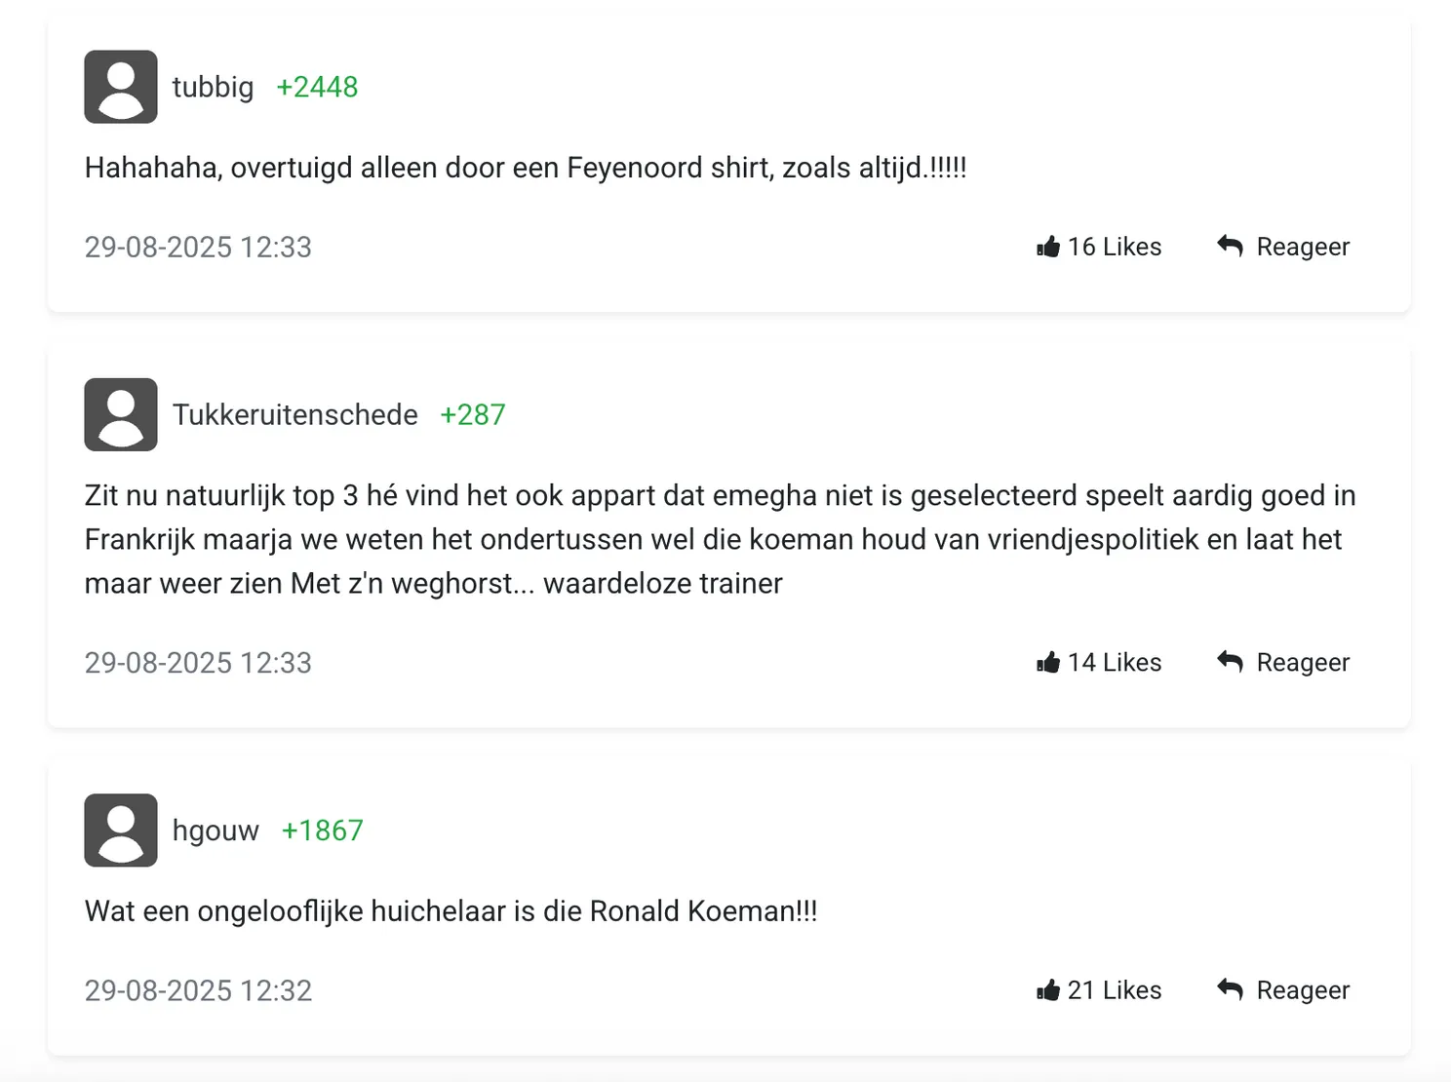Screen dimensions: 1451x1082
Task: Click Tukkeruitenschede's avatar icon
Action: (120, 413)
